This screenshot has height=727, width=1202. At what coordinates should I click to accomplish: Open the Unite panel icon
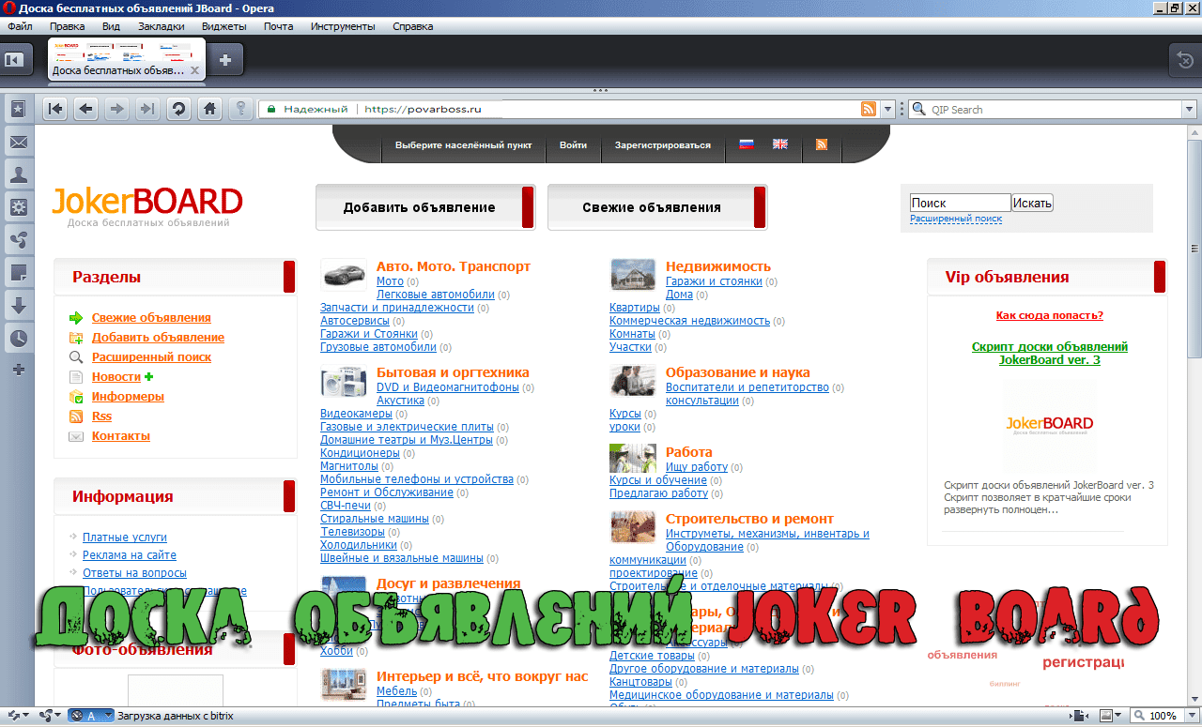[x=18, y=240]
